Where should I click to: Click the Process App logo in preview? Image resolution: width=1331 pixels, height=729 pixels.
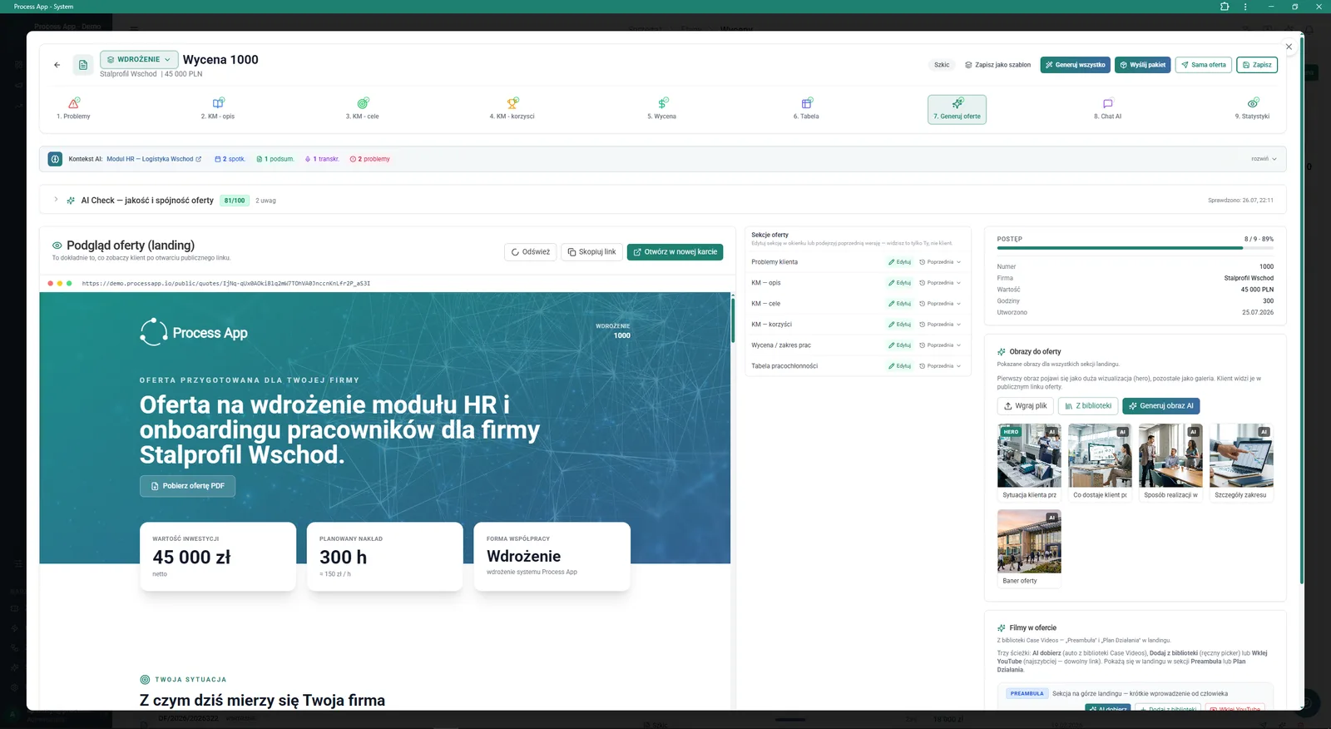tap(194, 332)
